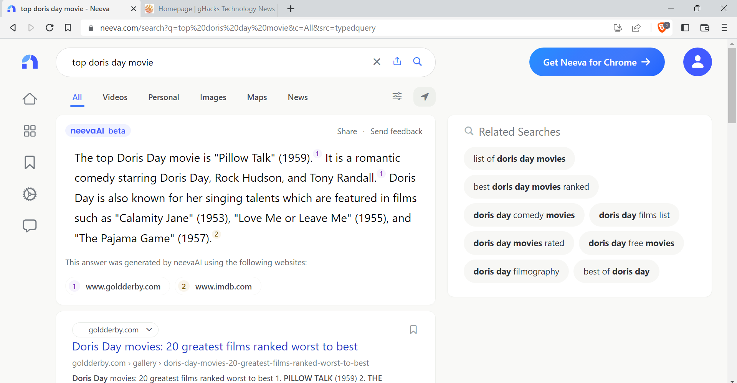Image resolution: width=737 pixels, height=383 pixels.
Task: Switch to the gHacks Technology News tab
Action: click(x=210, y=8)
